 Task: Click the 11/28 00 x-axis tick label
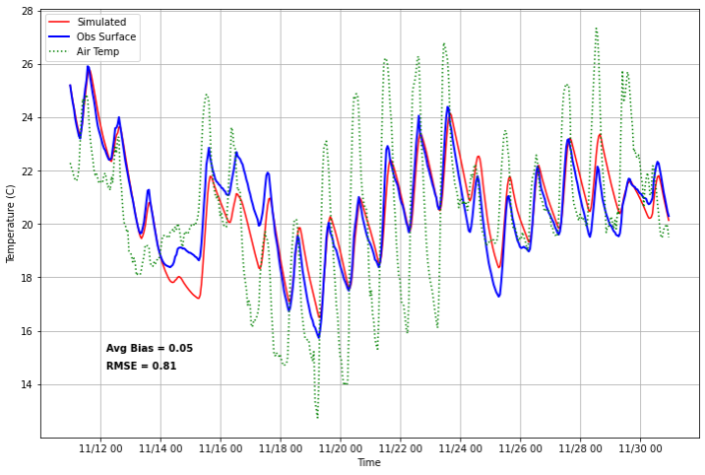pos(581,448)
